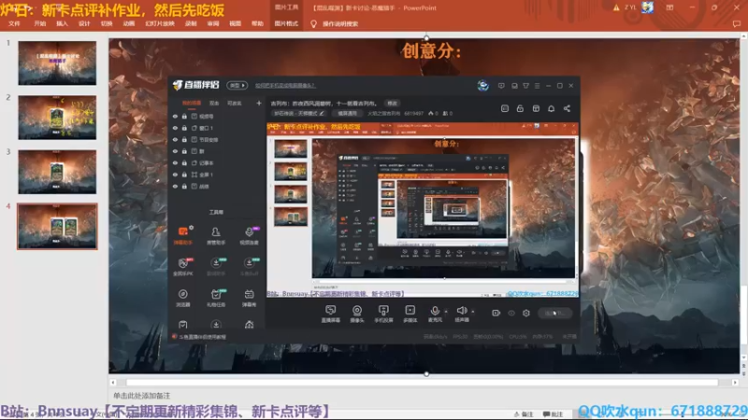Open the ZYL account avatar
This screenshot has height=420, width=748.
tap(647, 7)
